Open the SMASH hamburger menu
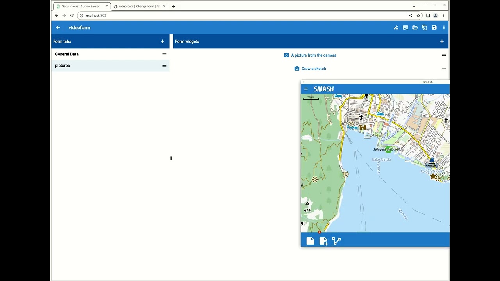500x281 pixels. click(306, 89)
